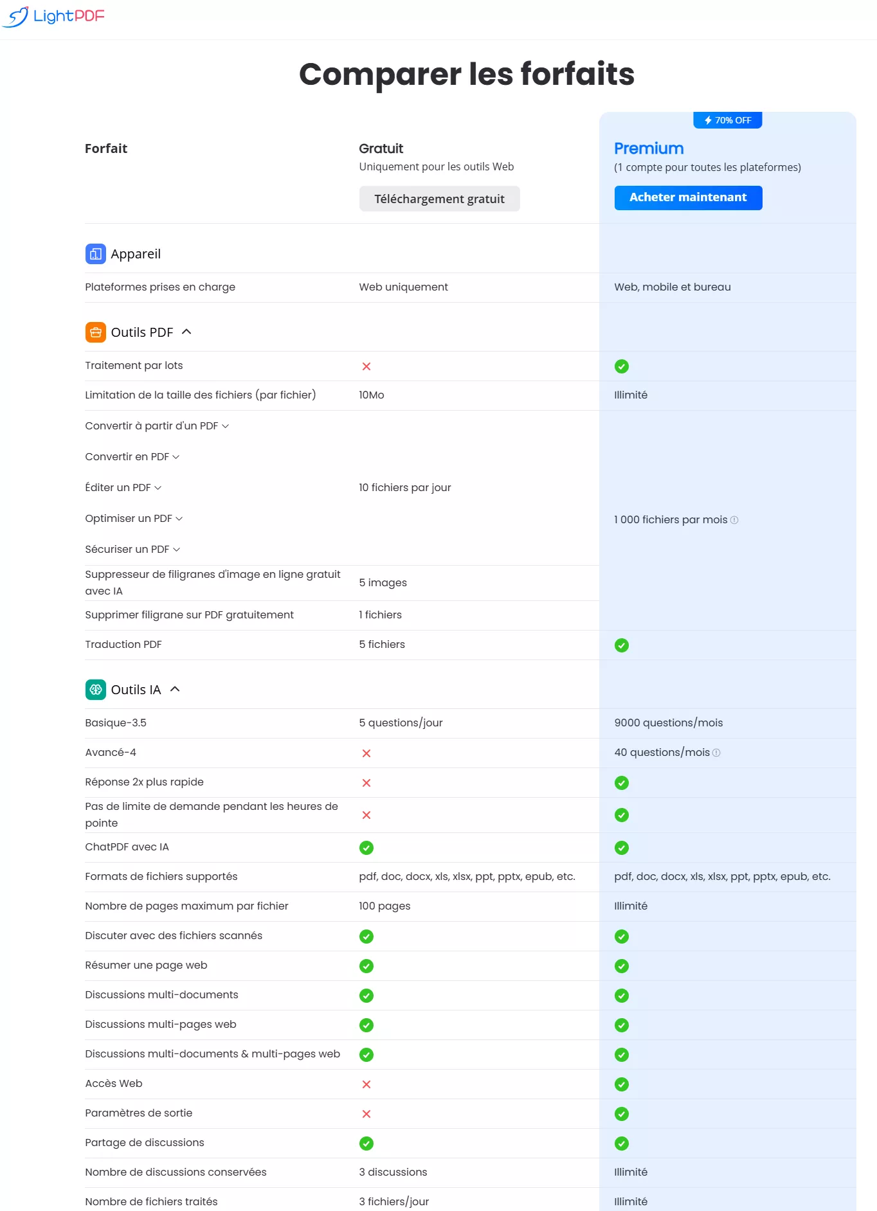877x1211 pixels.
Task: Click the green Outils IA brain icon
Action: [x=95, y=690]
